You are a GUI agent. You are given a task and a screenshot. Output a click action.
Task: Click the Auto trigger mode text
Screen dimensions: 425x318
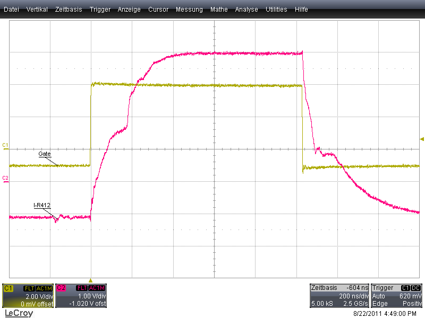(379, 296)
